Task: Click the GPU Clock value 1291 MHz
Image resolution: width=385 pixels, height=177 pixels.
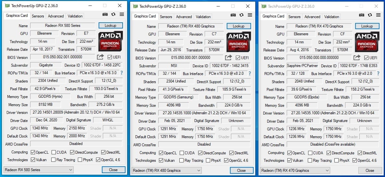Action: [x=168, y=129]
